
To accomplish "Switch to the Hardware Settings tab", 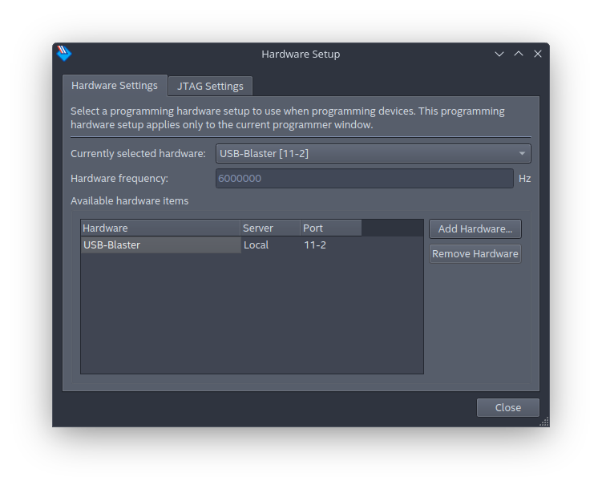I will tap(115, 86).
